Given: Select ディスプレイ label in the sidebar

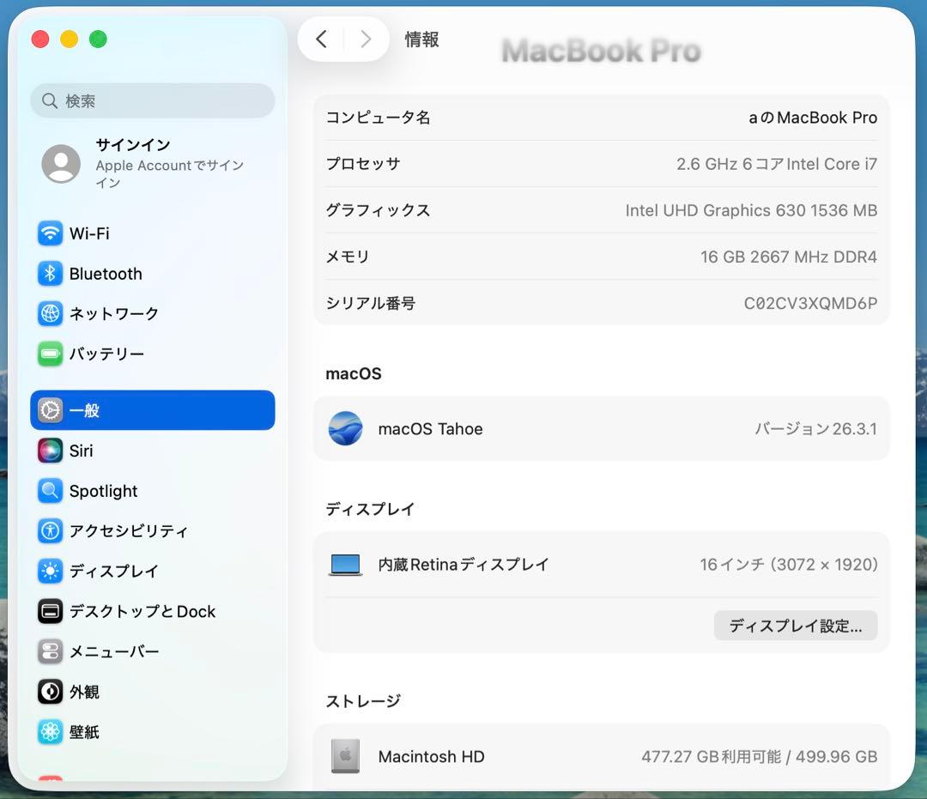Looking at the screenshot, I should tap(114, 572).
